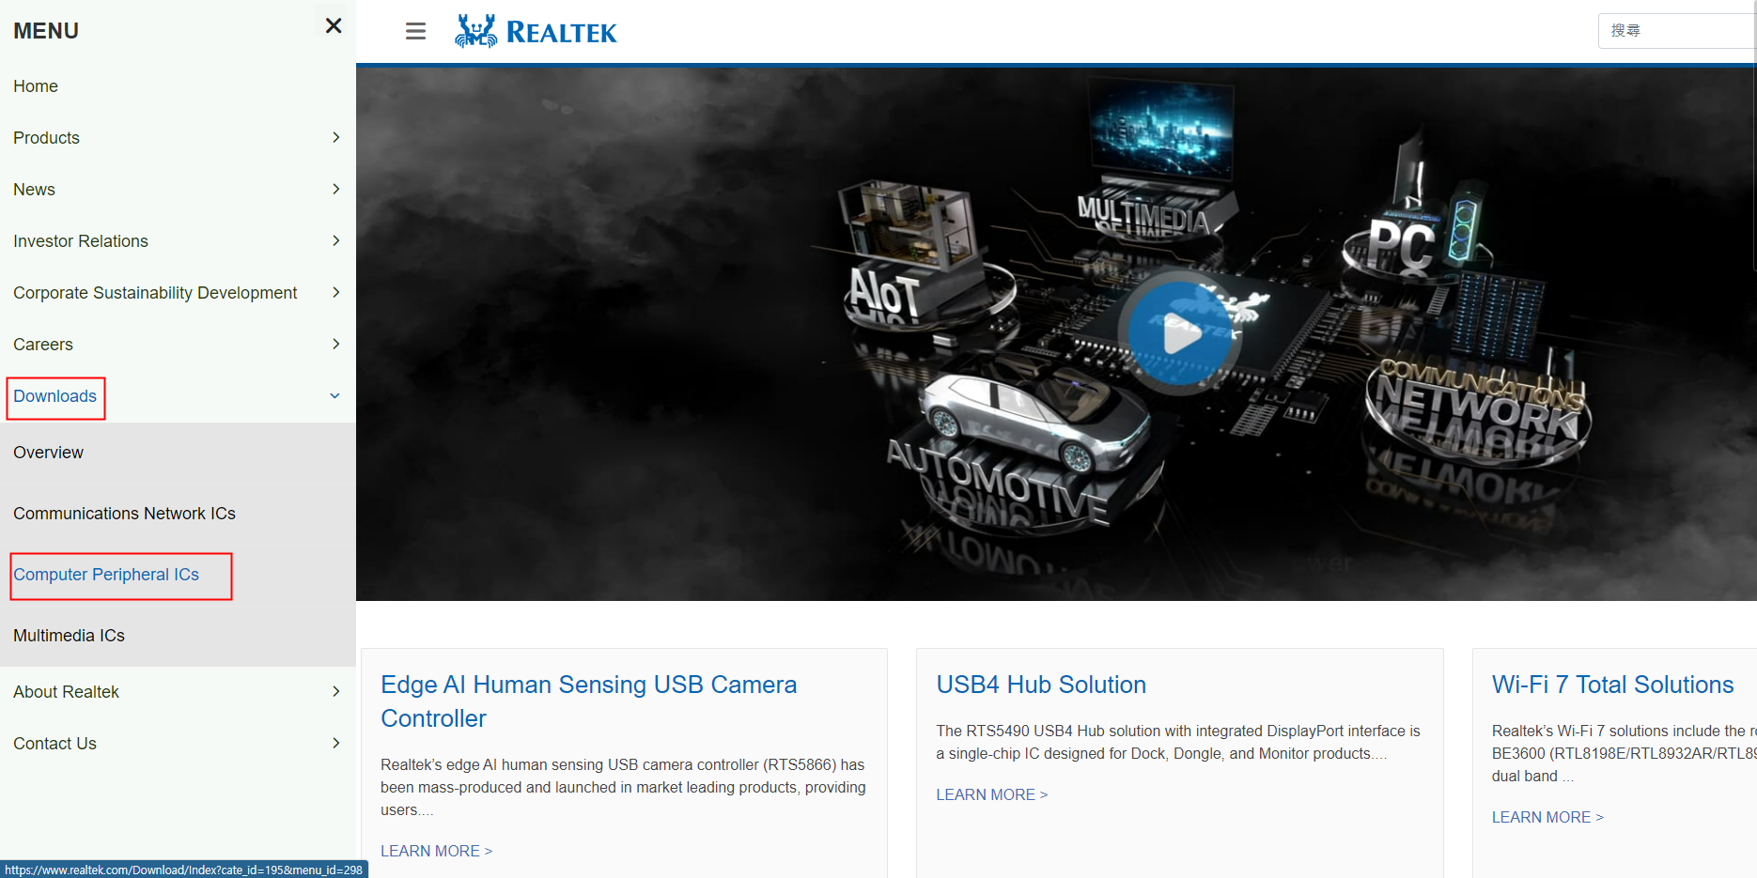The height and width of the screenshot is (878, 1757).
Task: Collapse the Downloads submenu chevron
Action: coord(334,396)
